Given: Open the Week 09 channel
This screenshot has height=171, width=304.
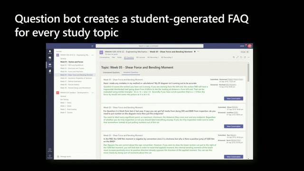Looking at the screenshot, I should coord(76,88).
